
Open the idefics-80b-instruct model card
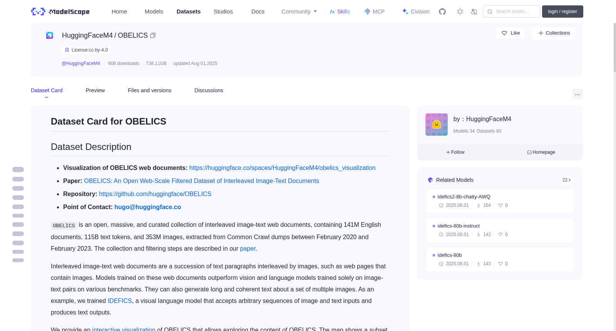(x=500, y=230)
